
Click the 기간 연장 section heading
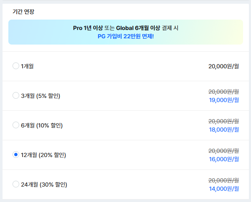[x=23, y=11]
